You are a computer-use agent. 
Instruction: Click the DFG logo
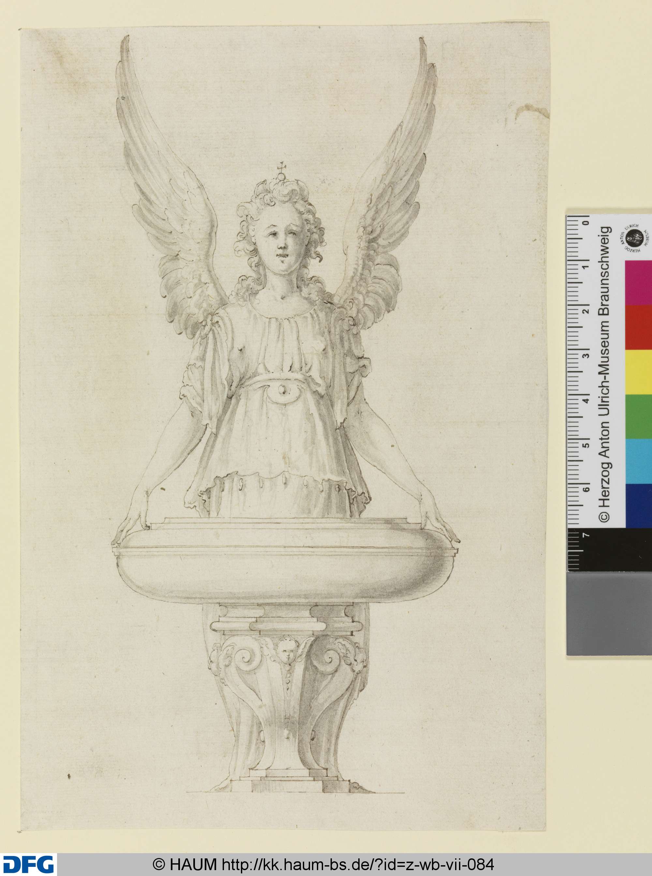click(x=28, y=864)
